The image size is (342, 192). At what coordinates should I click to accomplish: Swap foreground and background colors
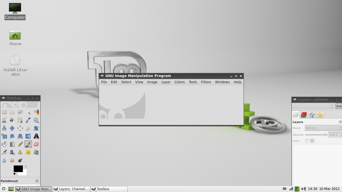[26, 167]
